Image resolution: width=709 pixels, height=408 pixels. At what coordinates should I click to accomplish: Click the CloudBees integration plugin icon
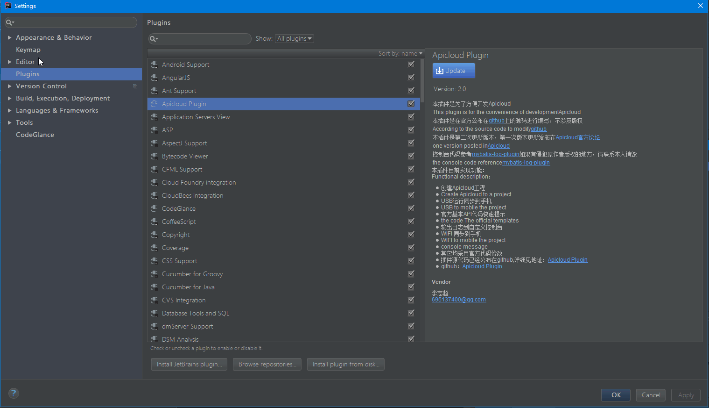[154, 195]
